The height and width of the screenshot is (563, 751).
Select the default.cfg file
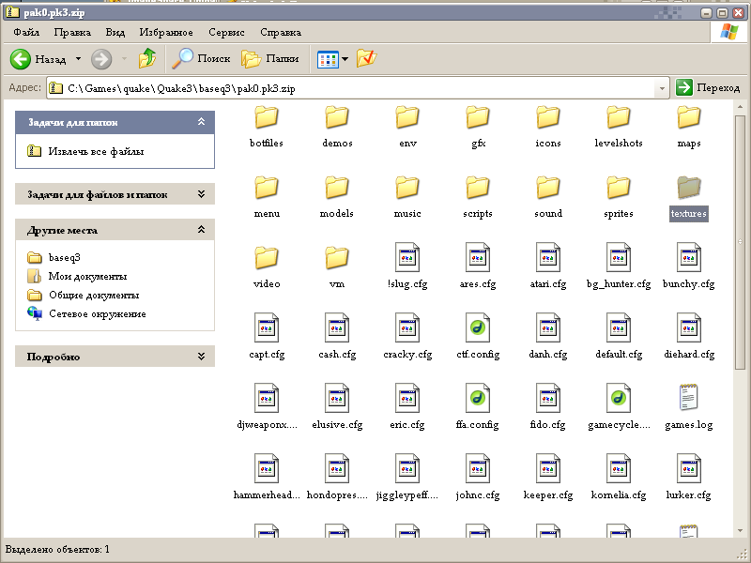[618, 327]
